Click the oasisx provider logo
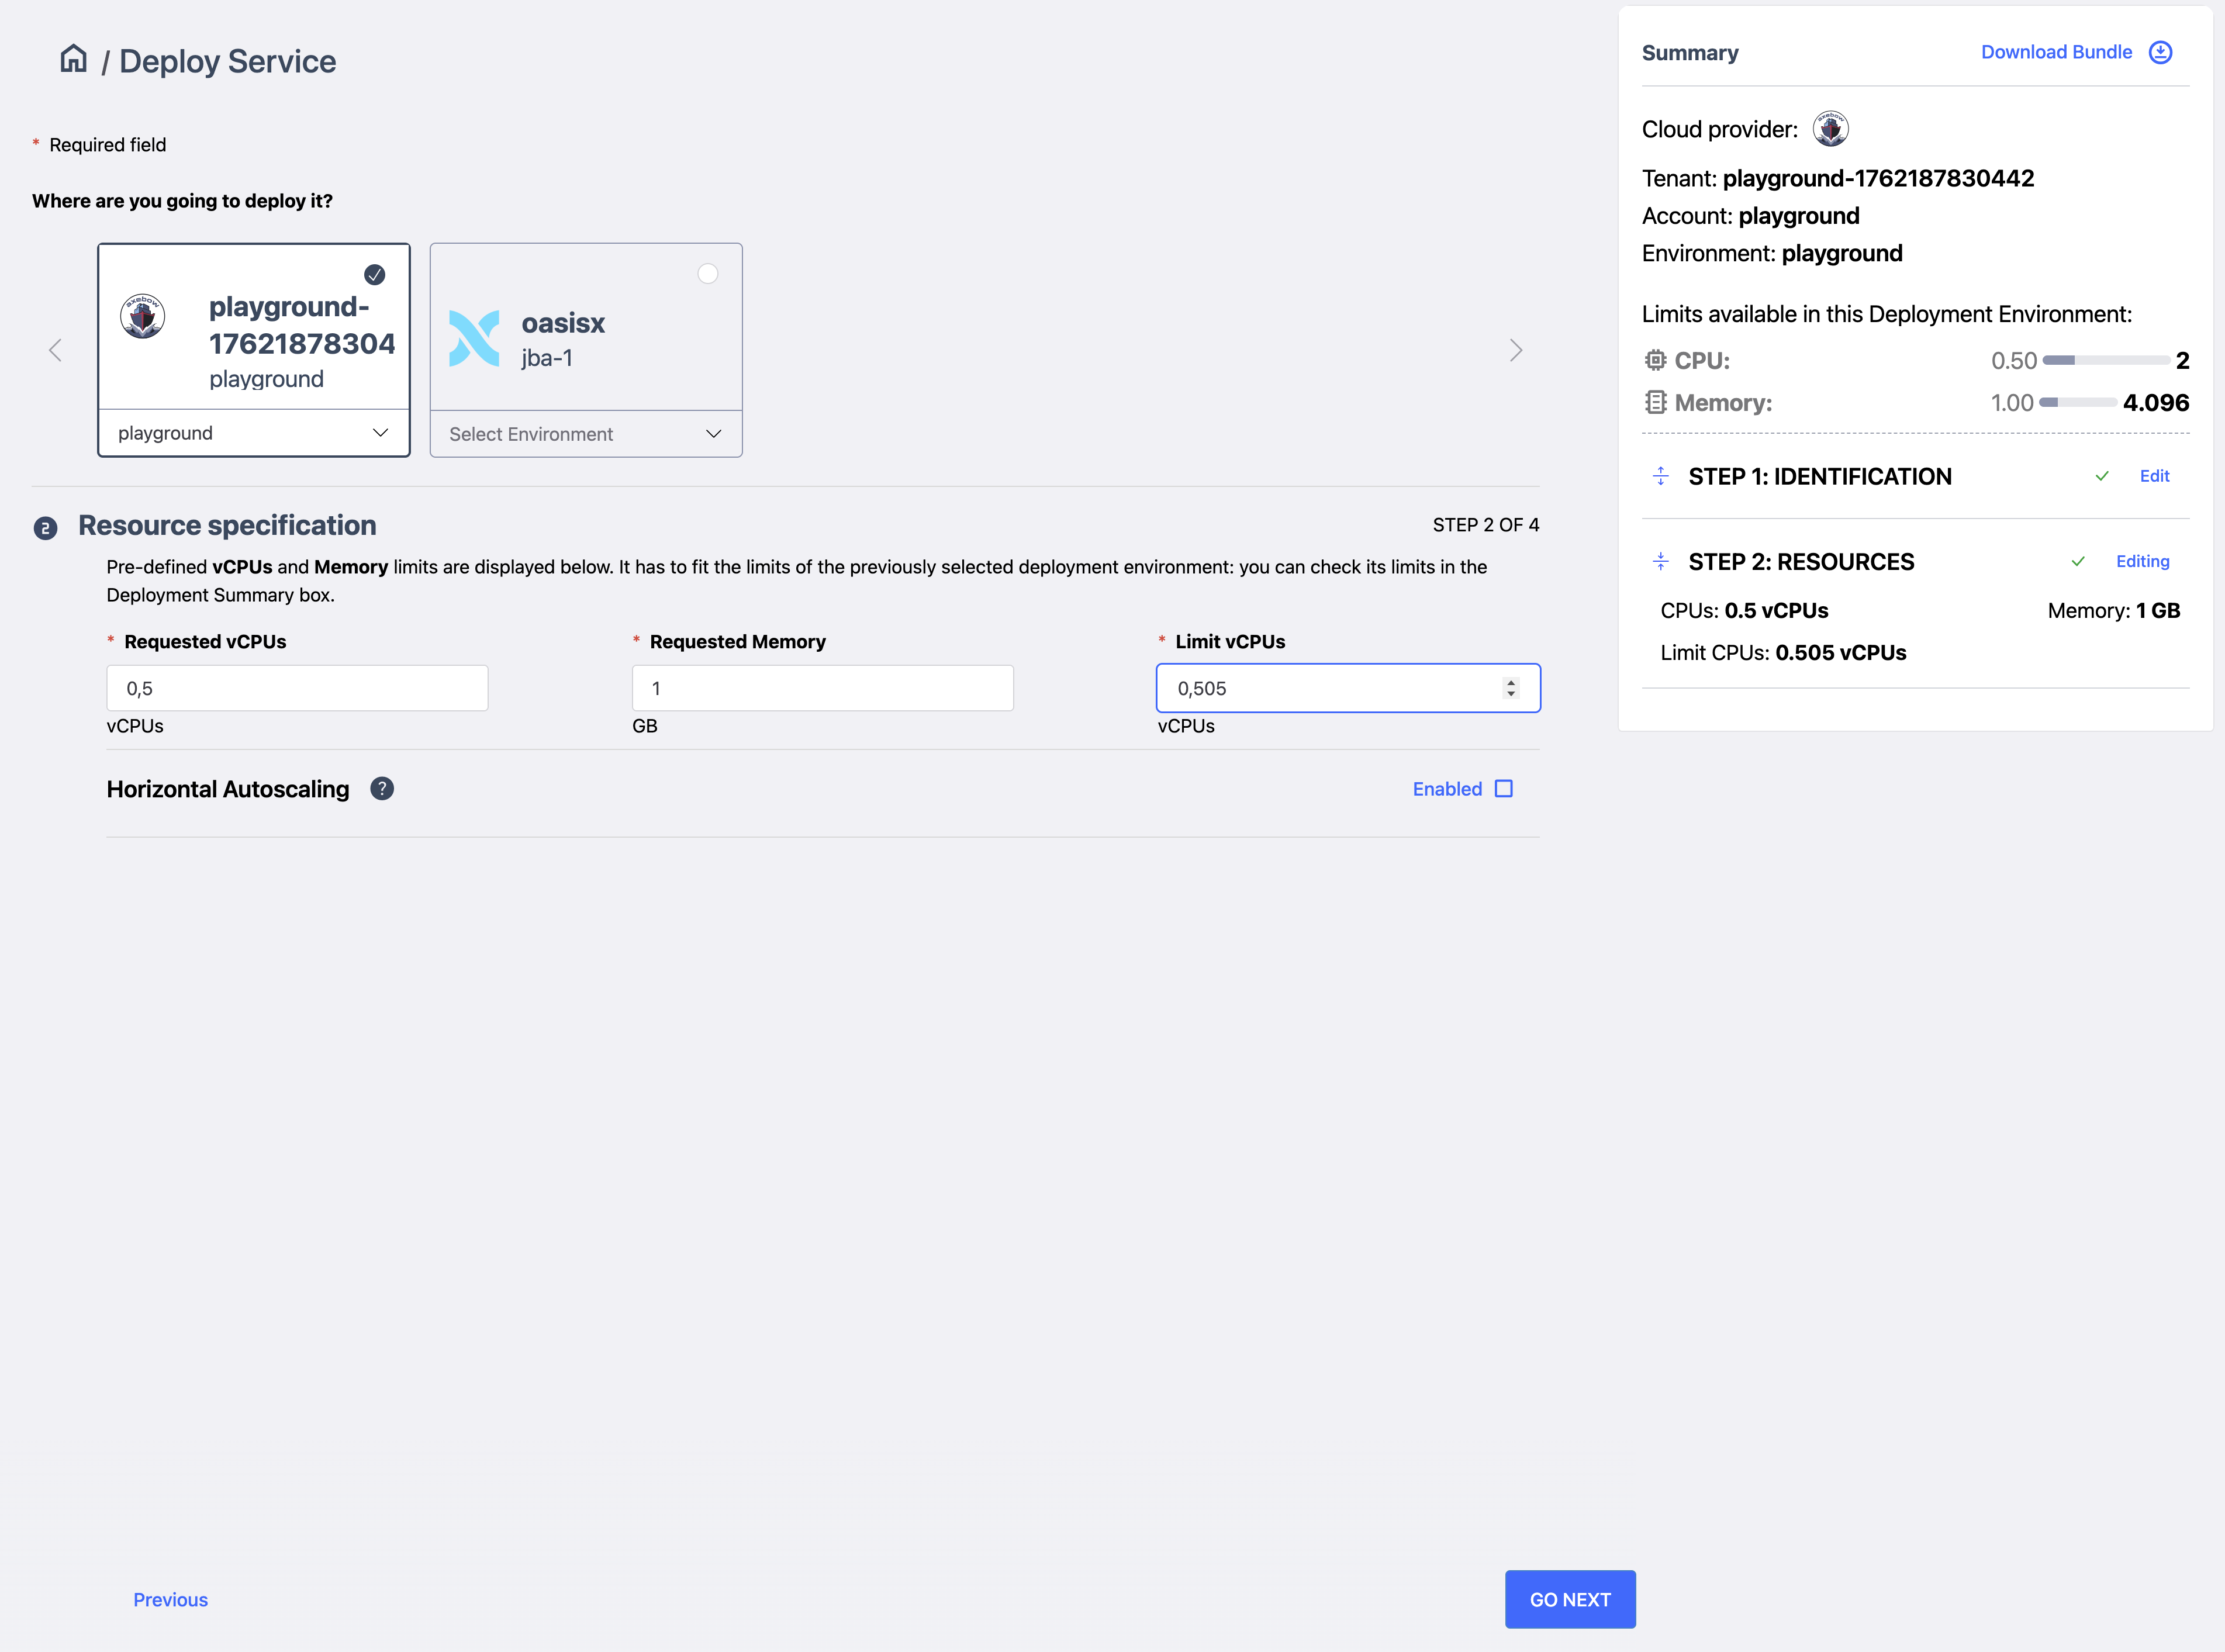 point(474,339)
